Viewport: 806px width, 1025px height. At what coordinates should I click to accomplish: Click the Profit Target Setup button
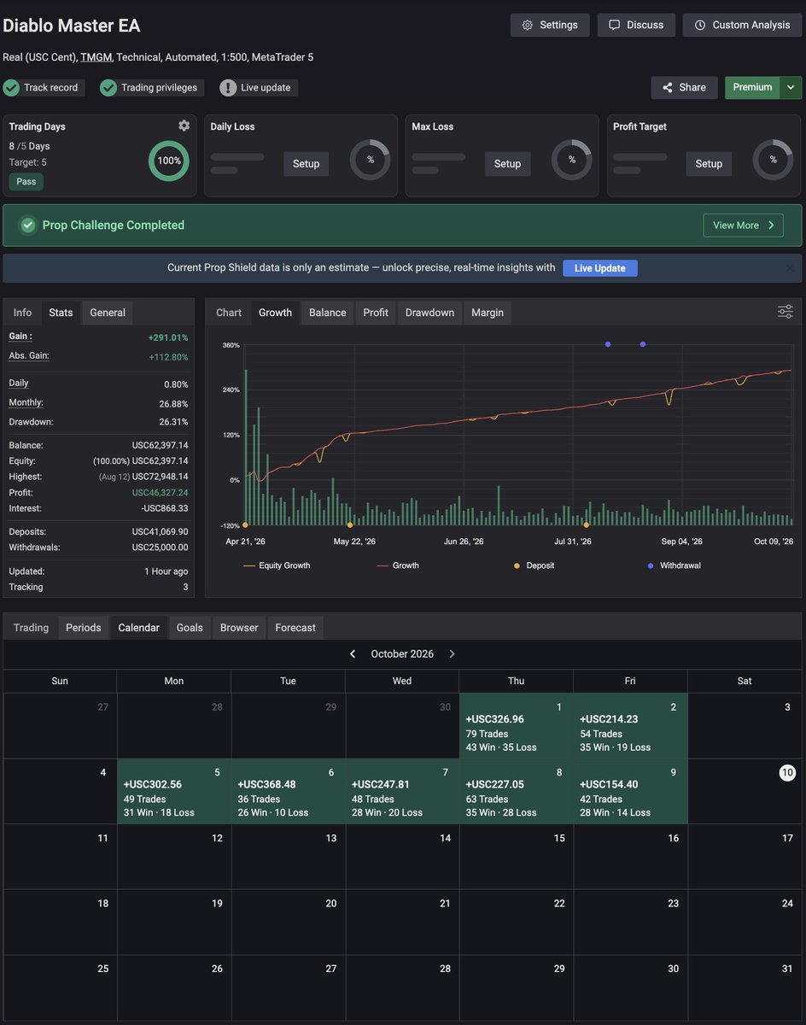click(709, 164)
